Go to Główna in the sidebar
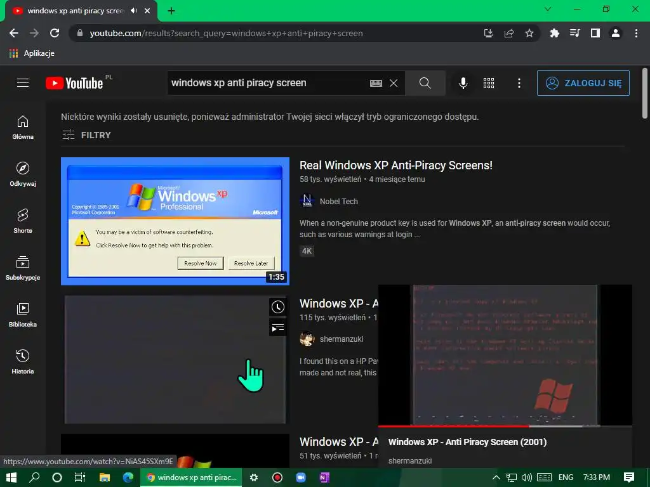650x487 pixels. (x=23, y=127)
